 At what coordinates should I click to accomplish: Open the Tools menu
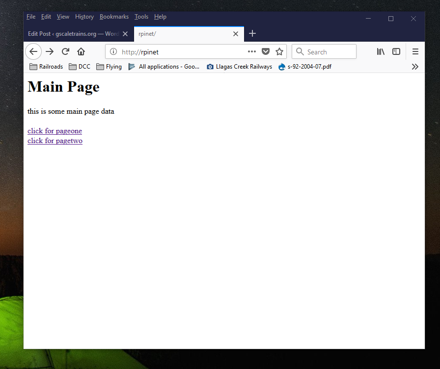tap(141, 17)
